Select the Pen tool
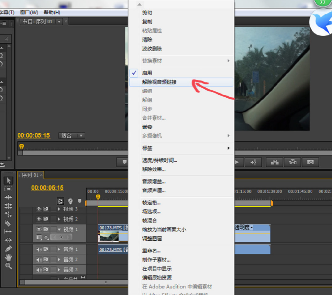 (9, 249)
